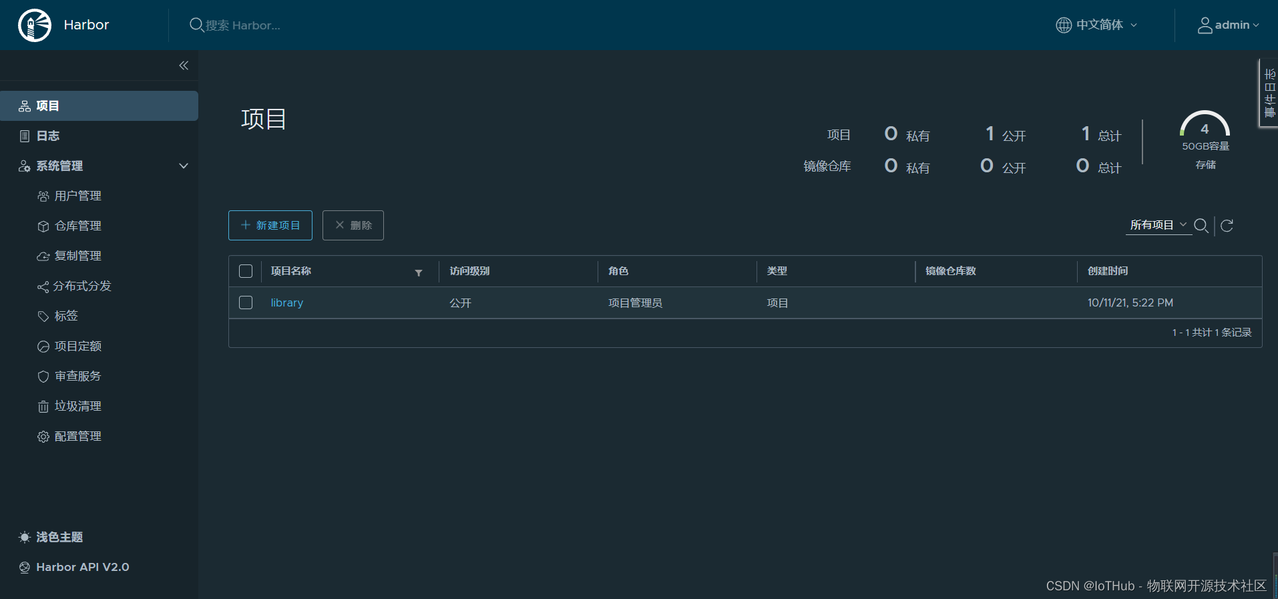Click the plus icon on 新建项目
The image size is (1278, 599).
coord(246,225)
